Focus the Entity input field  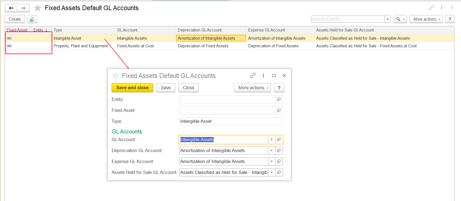click(x=227, y=100)
